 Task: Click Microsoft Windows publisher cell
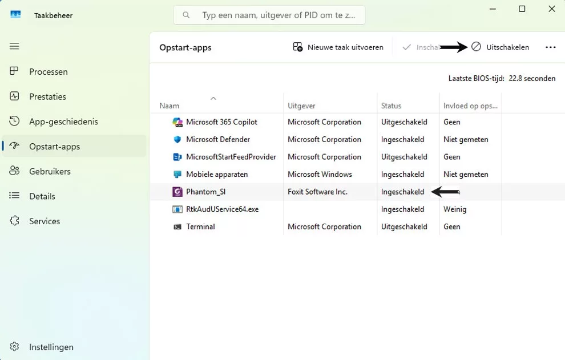(x=320, y=175)
